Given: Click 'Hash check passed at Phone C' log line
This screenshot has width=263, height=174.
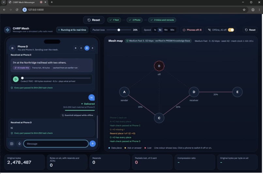Looking at the screenshot, I should click(x=125, y=126).
